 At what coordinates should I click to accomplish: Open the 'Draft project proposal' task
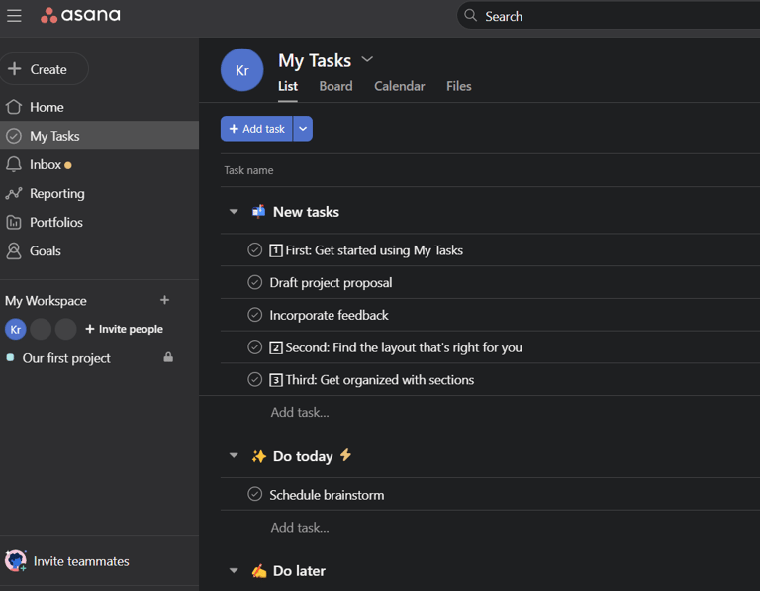[331, 283]
